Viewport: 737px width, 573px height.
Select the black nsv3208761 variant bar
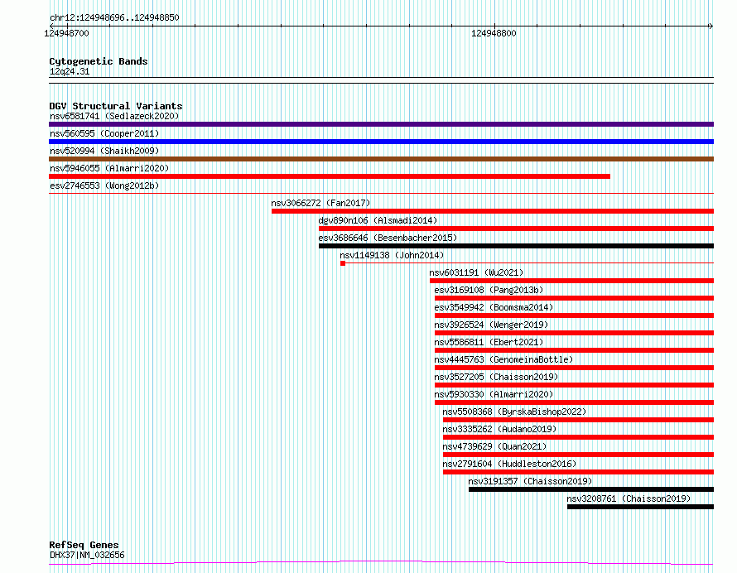point(641,508)
